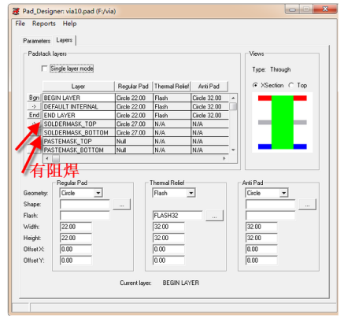Click the End row selector button

click(34, 115)
